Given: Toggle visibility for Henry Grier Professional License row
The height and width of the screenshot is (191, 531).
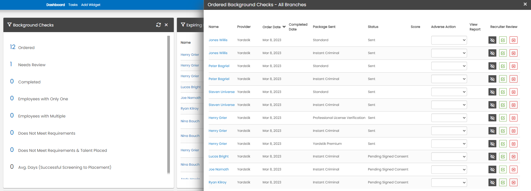Looking at the screenshot, I should [x=492, y=118].
